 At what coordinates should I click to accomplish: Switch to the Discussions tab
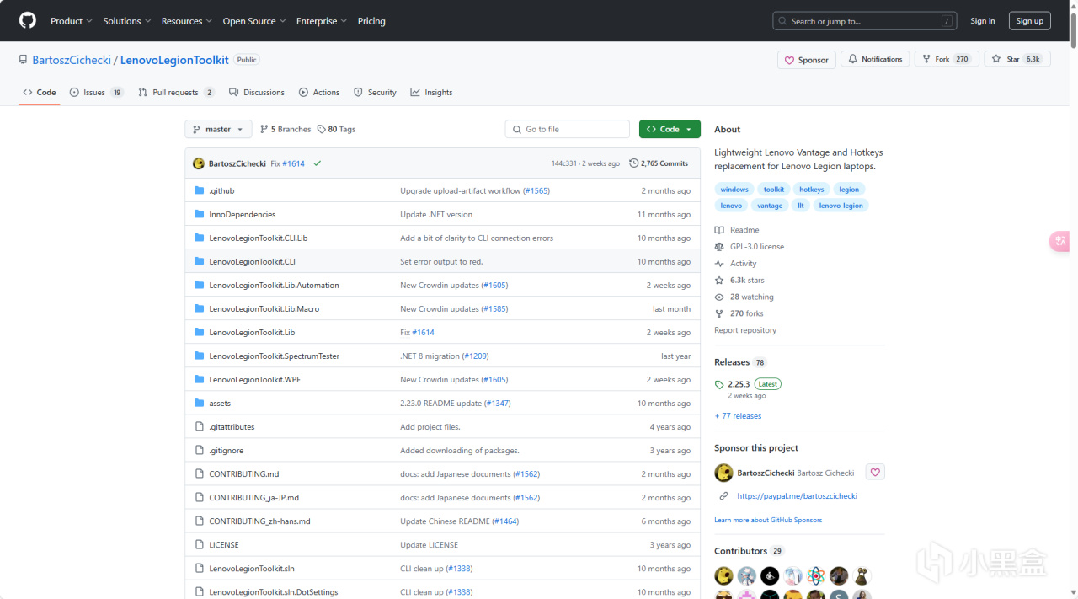point(257,92)
